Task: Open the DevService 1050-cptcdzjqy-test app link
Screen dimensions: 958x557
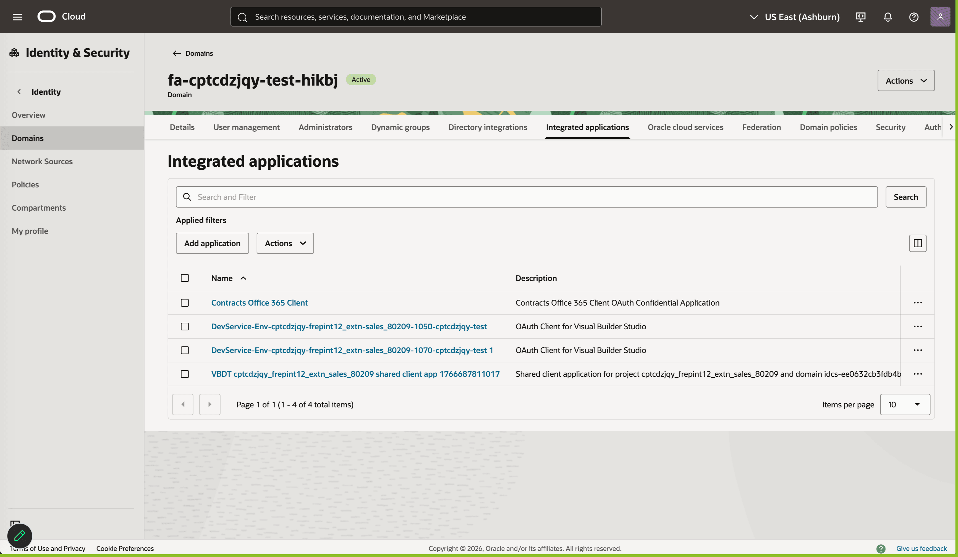Action: (x=349, y=327)
